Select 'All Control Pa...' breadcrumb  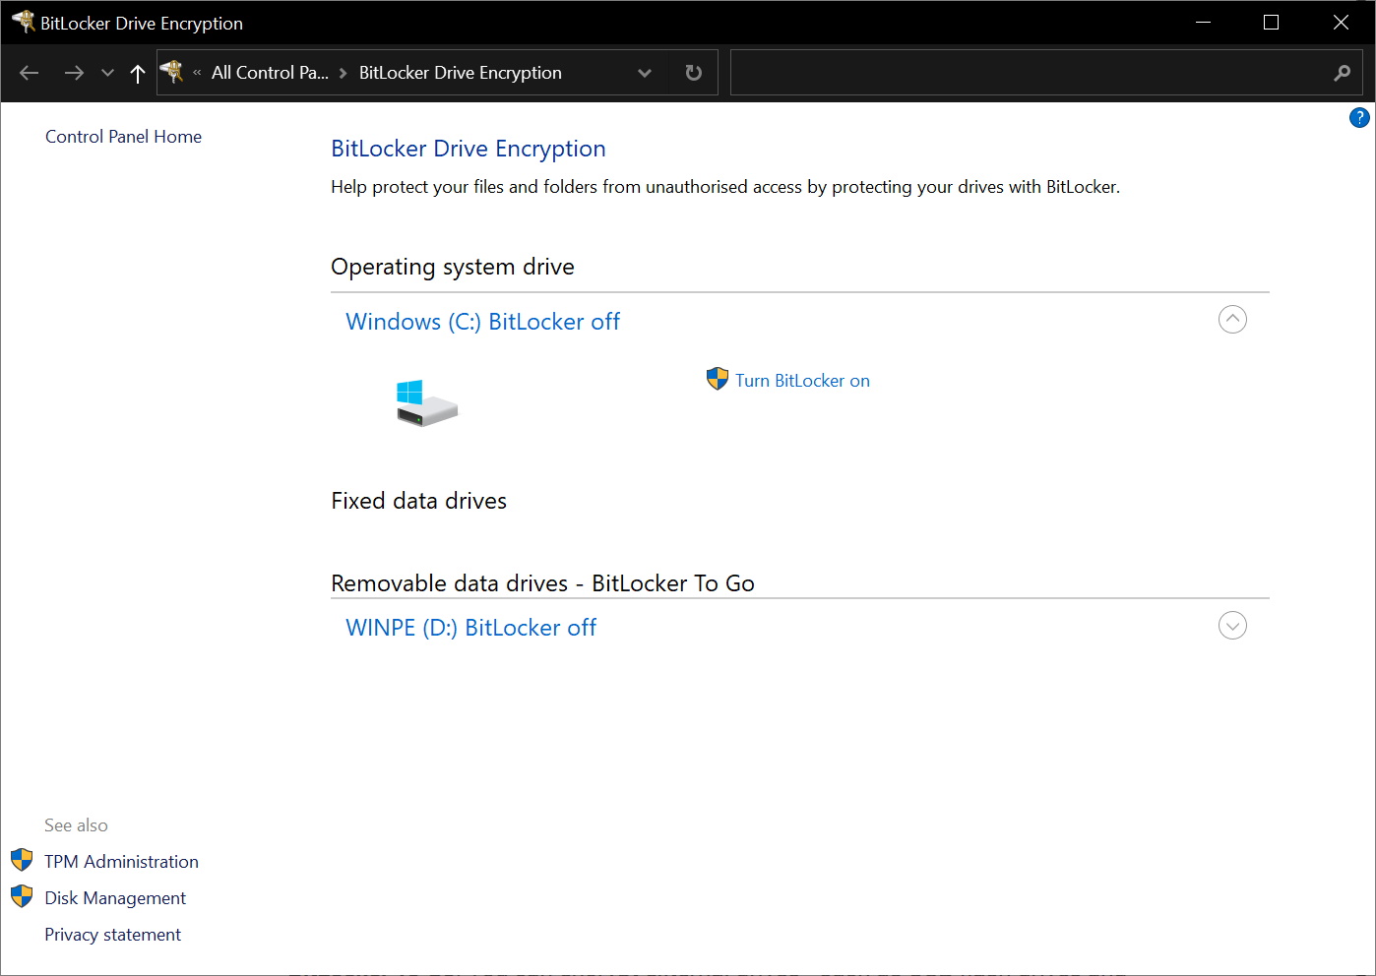coord(270,73)
